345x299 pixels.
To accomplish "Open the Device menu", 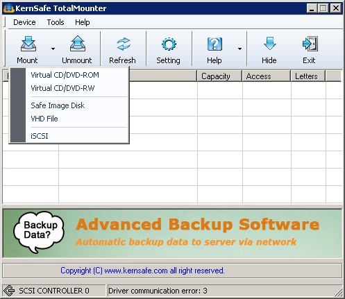I will pyautogui.click(x=24, y=22).
